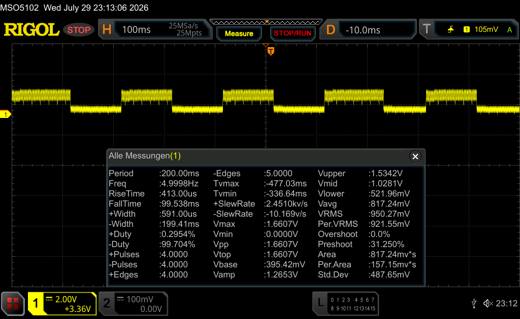
Task: Select the Std.Dev 487.65mV value
Action: (389, 275)
